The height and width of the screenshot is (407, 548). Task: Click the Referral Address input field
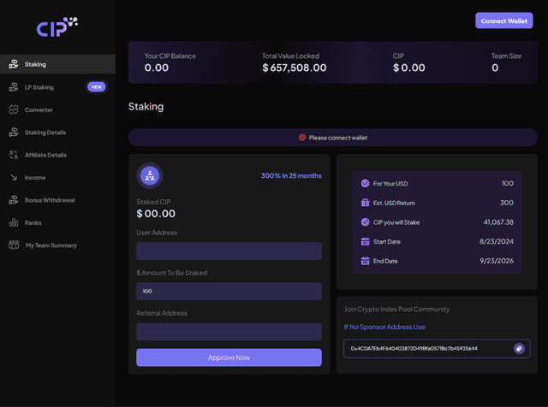pos(229,332)
